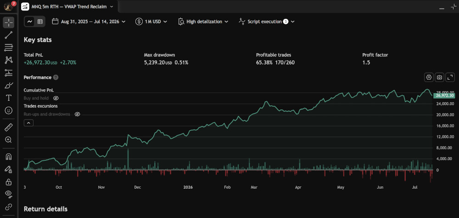Toggle stay in drawing mode
The image size is (459, 218).
(x=8, y=169)
